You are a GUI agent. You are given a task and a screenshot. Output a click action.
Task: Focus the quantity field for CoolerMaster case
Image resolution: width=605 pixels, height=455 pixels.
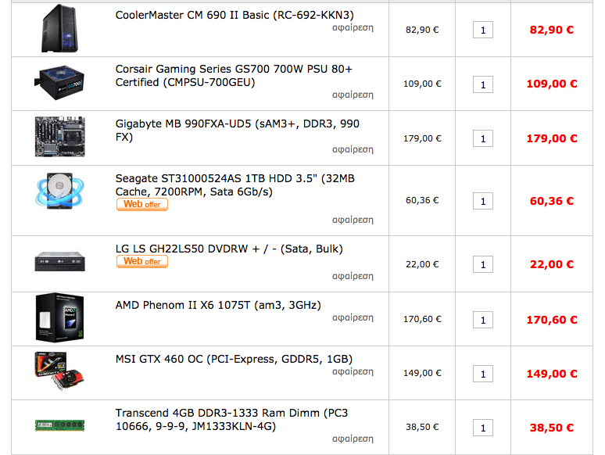[x=483, y=30]
